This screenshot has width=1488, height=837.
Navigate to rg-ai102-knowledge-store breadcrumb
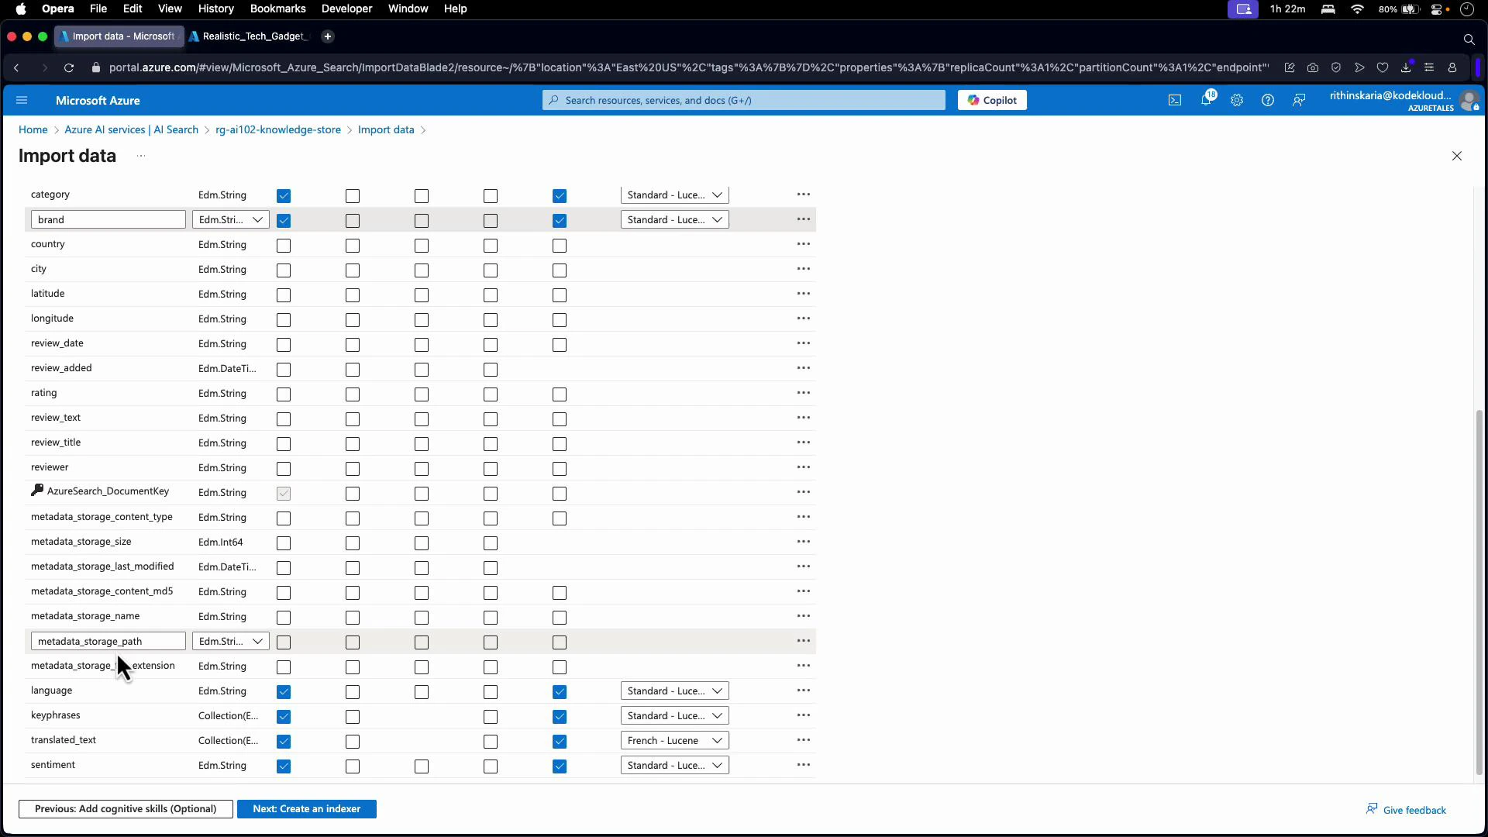[x=277, y=129]
